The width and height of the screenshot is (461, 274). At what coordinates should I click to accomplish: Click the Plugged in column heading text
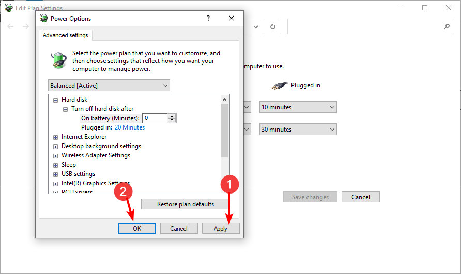(x=305, y=85)
